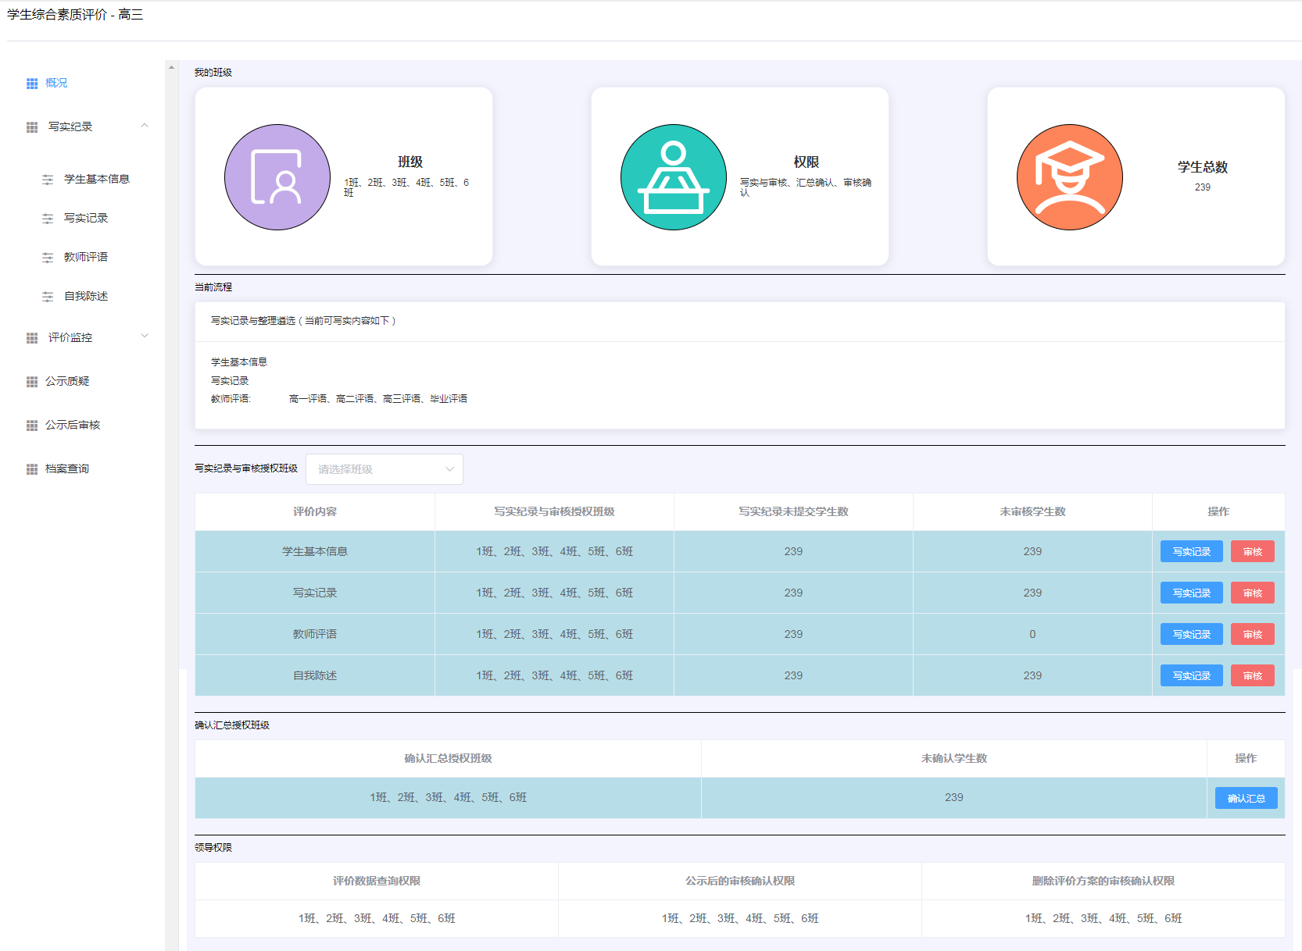
Task: Click the slider icon beside 学生基本信息
Action: 48,180
